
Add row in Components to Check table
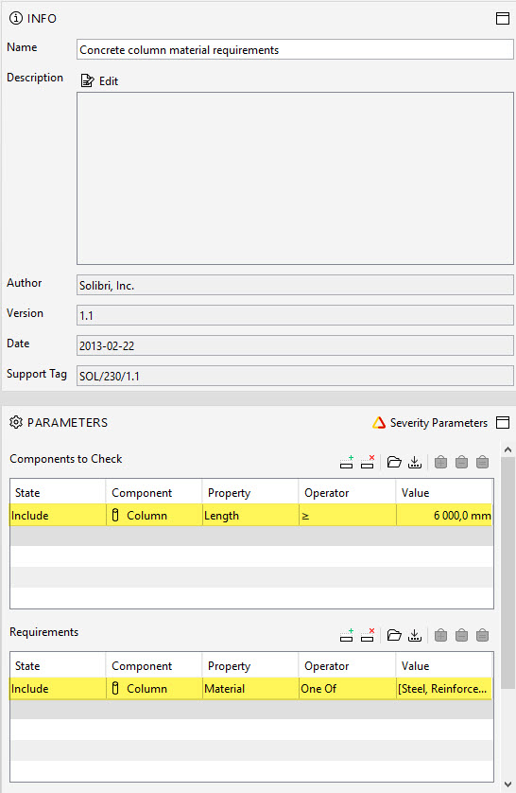(346, 462)
